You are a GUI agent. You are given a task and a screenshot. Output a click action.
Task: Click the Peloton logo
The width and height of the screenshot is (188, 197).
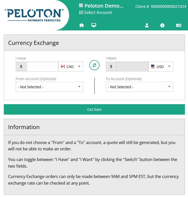[x=34, y=15]
